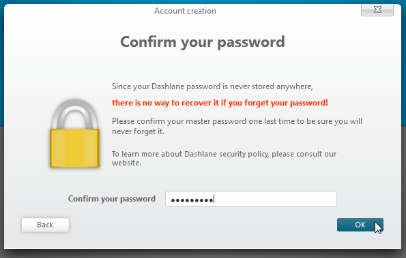Click the Dashlane security policy sentence

click(x=224, y=158)
